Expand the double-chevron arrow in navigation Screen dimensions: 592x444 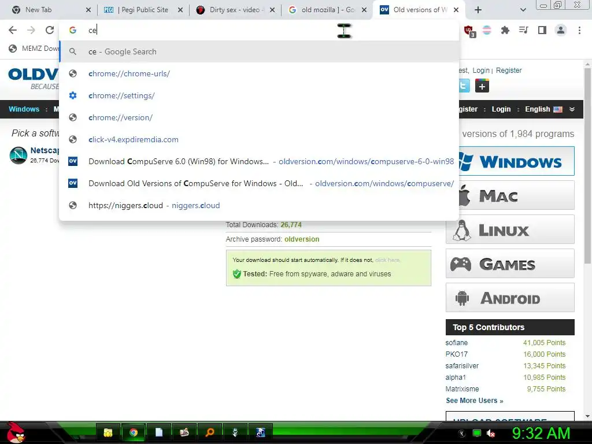click(572, 109)
